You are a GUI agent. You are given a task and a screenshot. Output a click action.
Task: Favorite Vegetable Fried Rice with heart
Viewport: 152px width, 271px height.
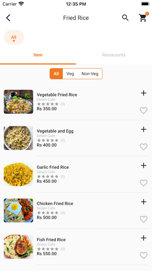point(143,111)
